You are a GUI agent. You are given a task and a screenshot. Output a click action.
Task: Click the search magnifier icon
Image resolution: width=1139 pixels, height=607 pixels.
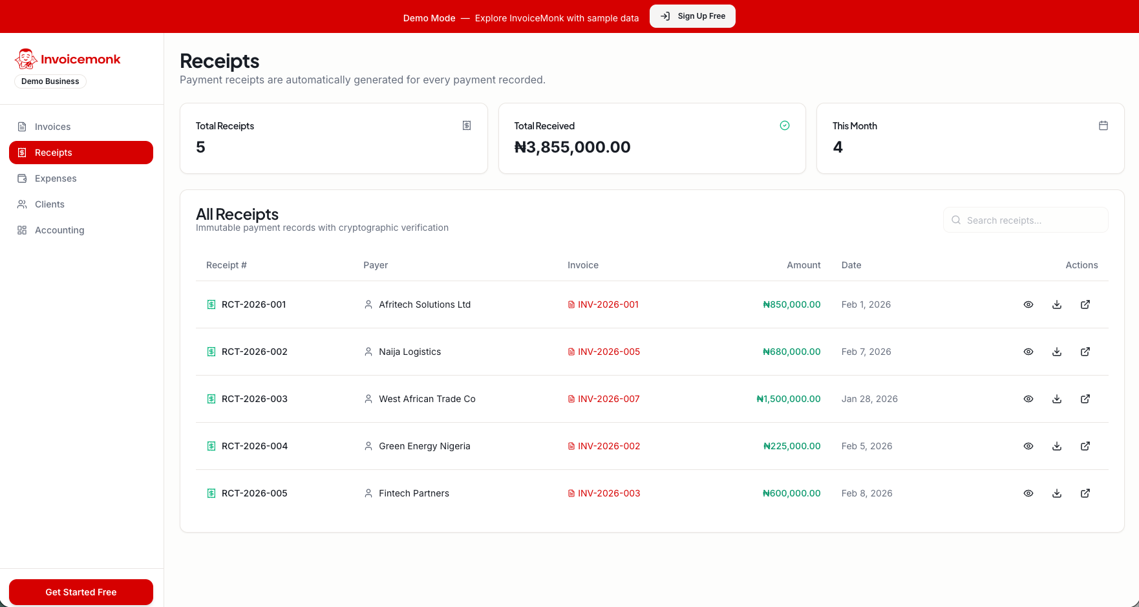click(956, 220)
